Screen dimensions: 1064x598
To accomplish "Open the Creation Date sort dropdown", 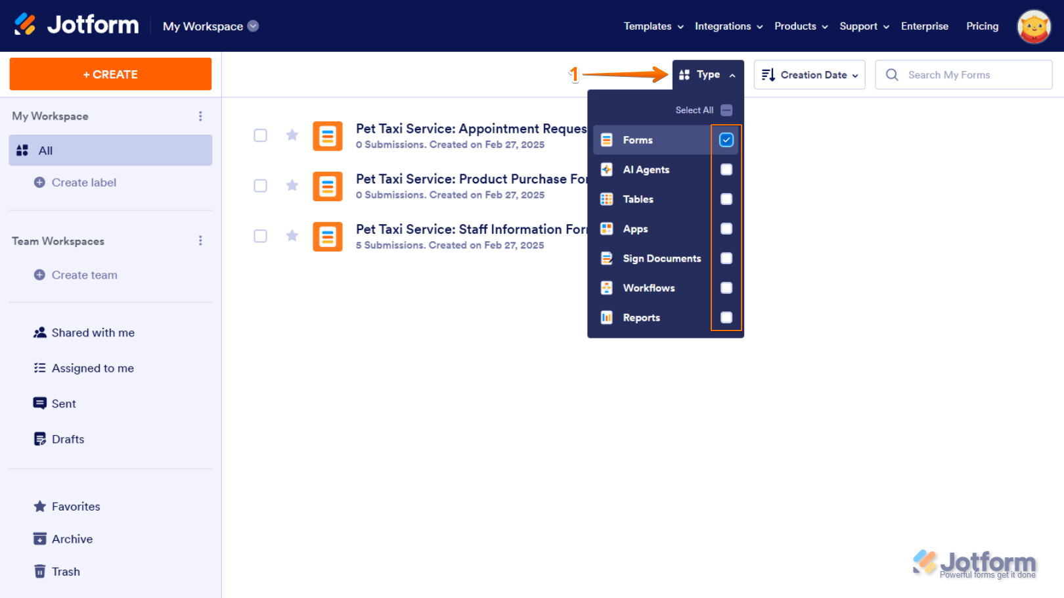I will click(809, 74).
